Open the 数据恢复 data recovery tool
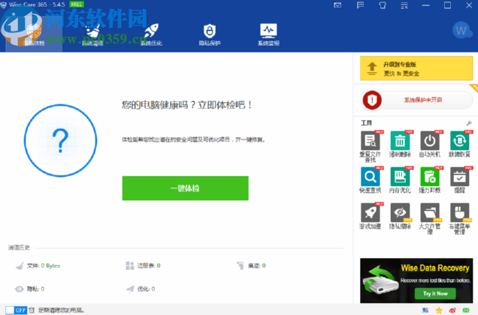478x315 pixels. tap(459, 144)
